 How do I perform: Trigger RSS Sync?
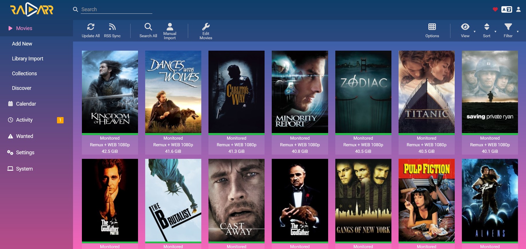[112, 31]
